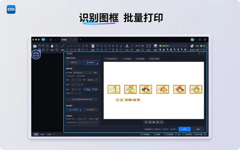This screenshot has height=150, width=240.
Task: Select the circle draw tool
Action: 71,50
